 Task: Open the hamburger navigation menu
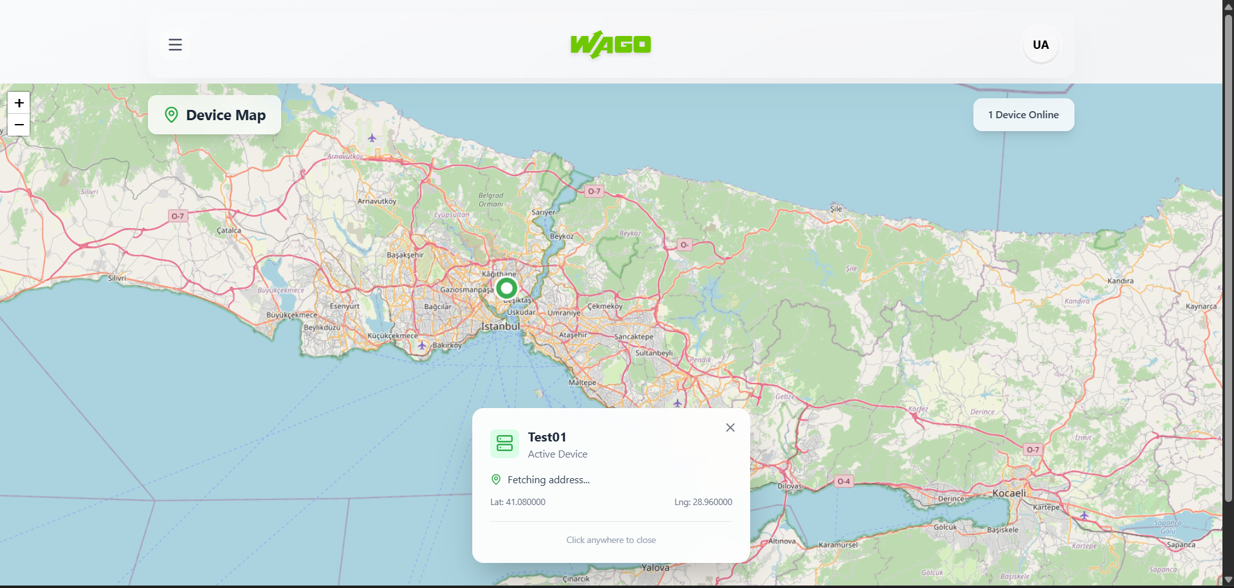[x=175, y=44]
